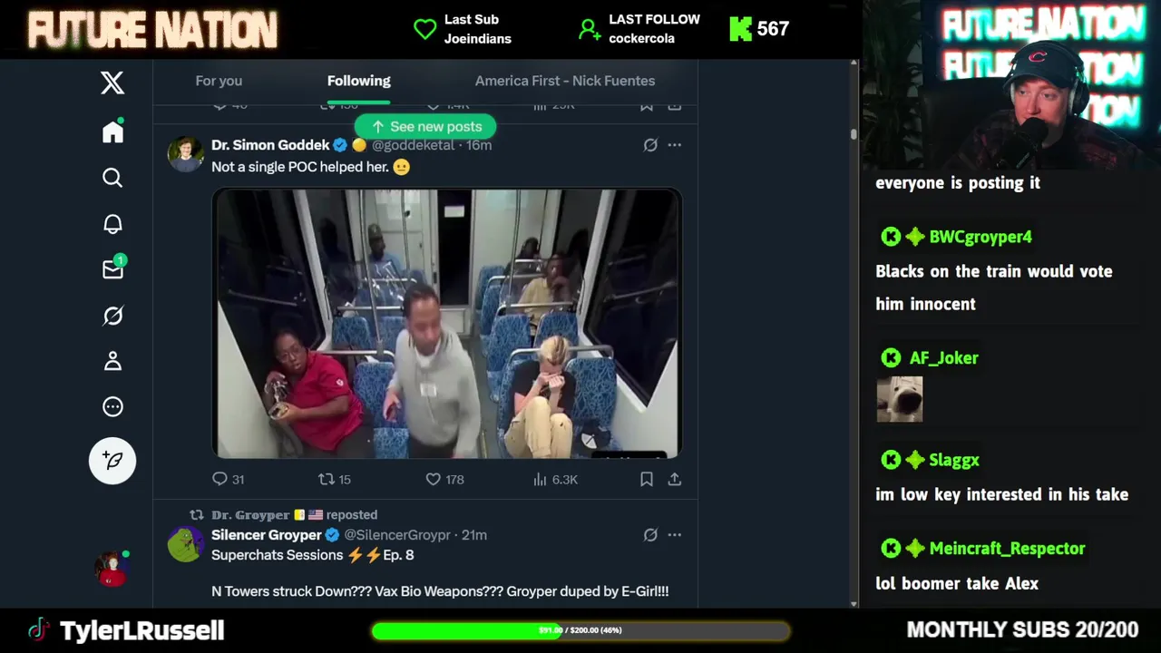Click Superchats Sessions Ep. 8 text
The width and height of the screenshot is (1161, 653).
pos(313,555)
